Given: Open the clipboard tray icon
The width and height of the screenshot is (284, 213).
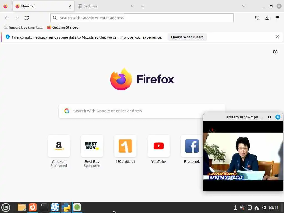Looking at the screenshot, I should (x=235, y=207).
